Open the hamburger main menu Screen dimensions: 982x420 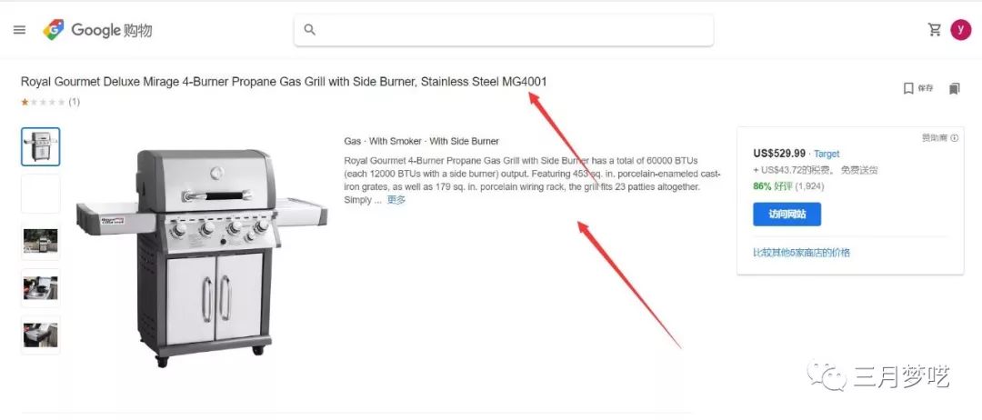pos(19,30)
